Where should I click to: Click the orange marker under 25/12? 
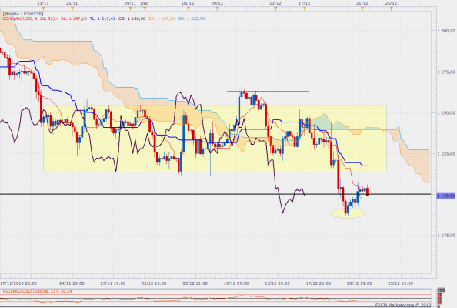tap(392, 8)
